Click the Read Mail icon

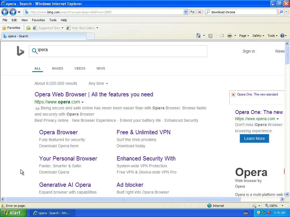222,36
